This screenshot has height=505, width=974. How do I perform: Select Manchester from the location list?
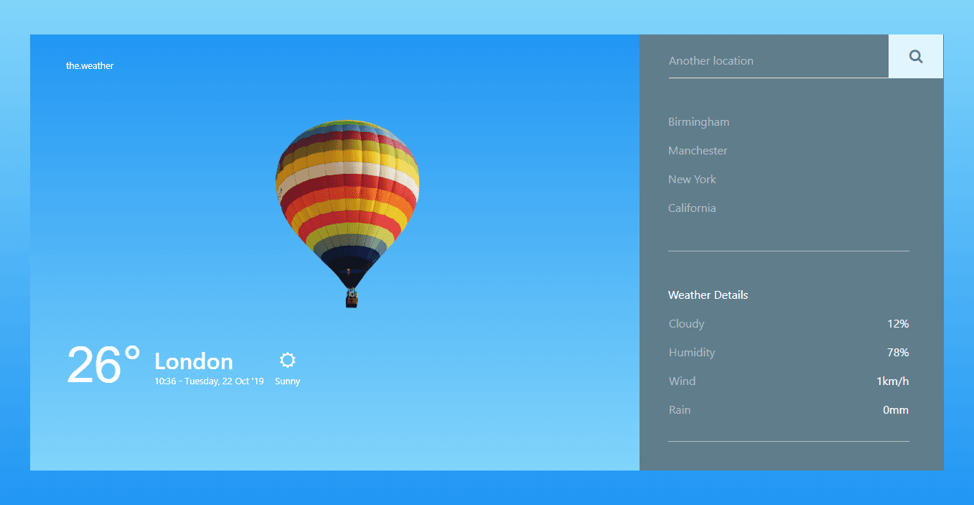[x=697, y=150]
